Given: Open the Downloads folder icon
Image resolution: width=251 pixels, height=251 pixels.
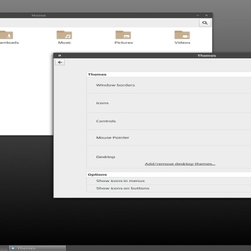Looking at the screenshot, I should point(6,35).
